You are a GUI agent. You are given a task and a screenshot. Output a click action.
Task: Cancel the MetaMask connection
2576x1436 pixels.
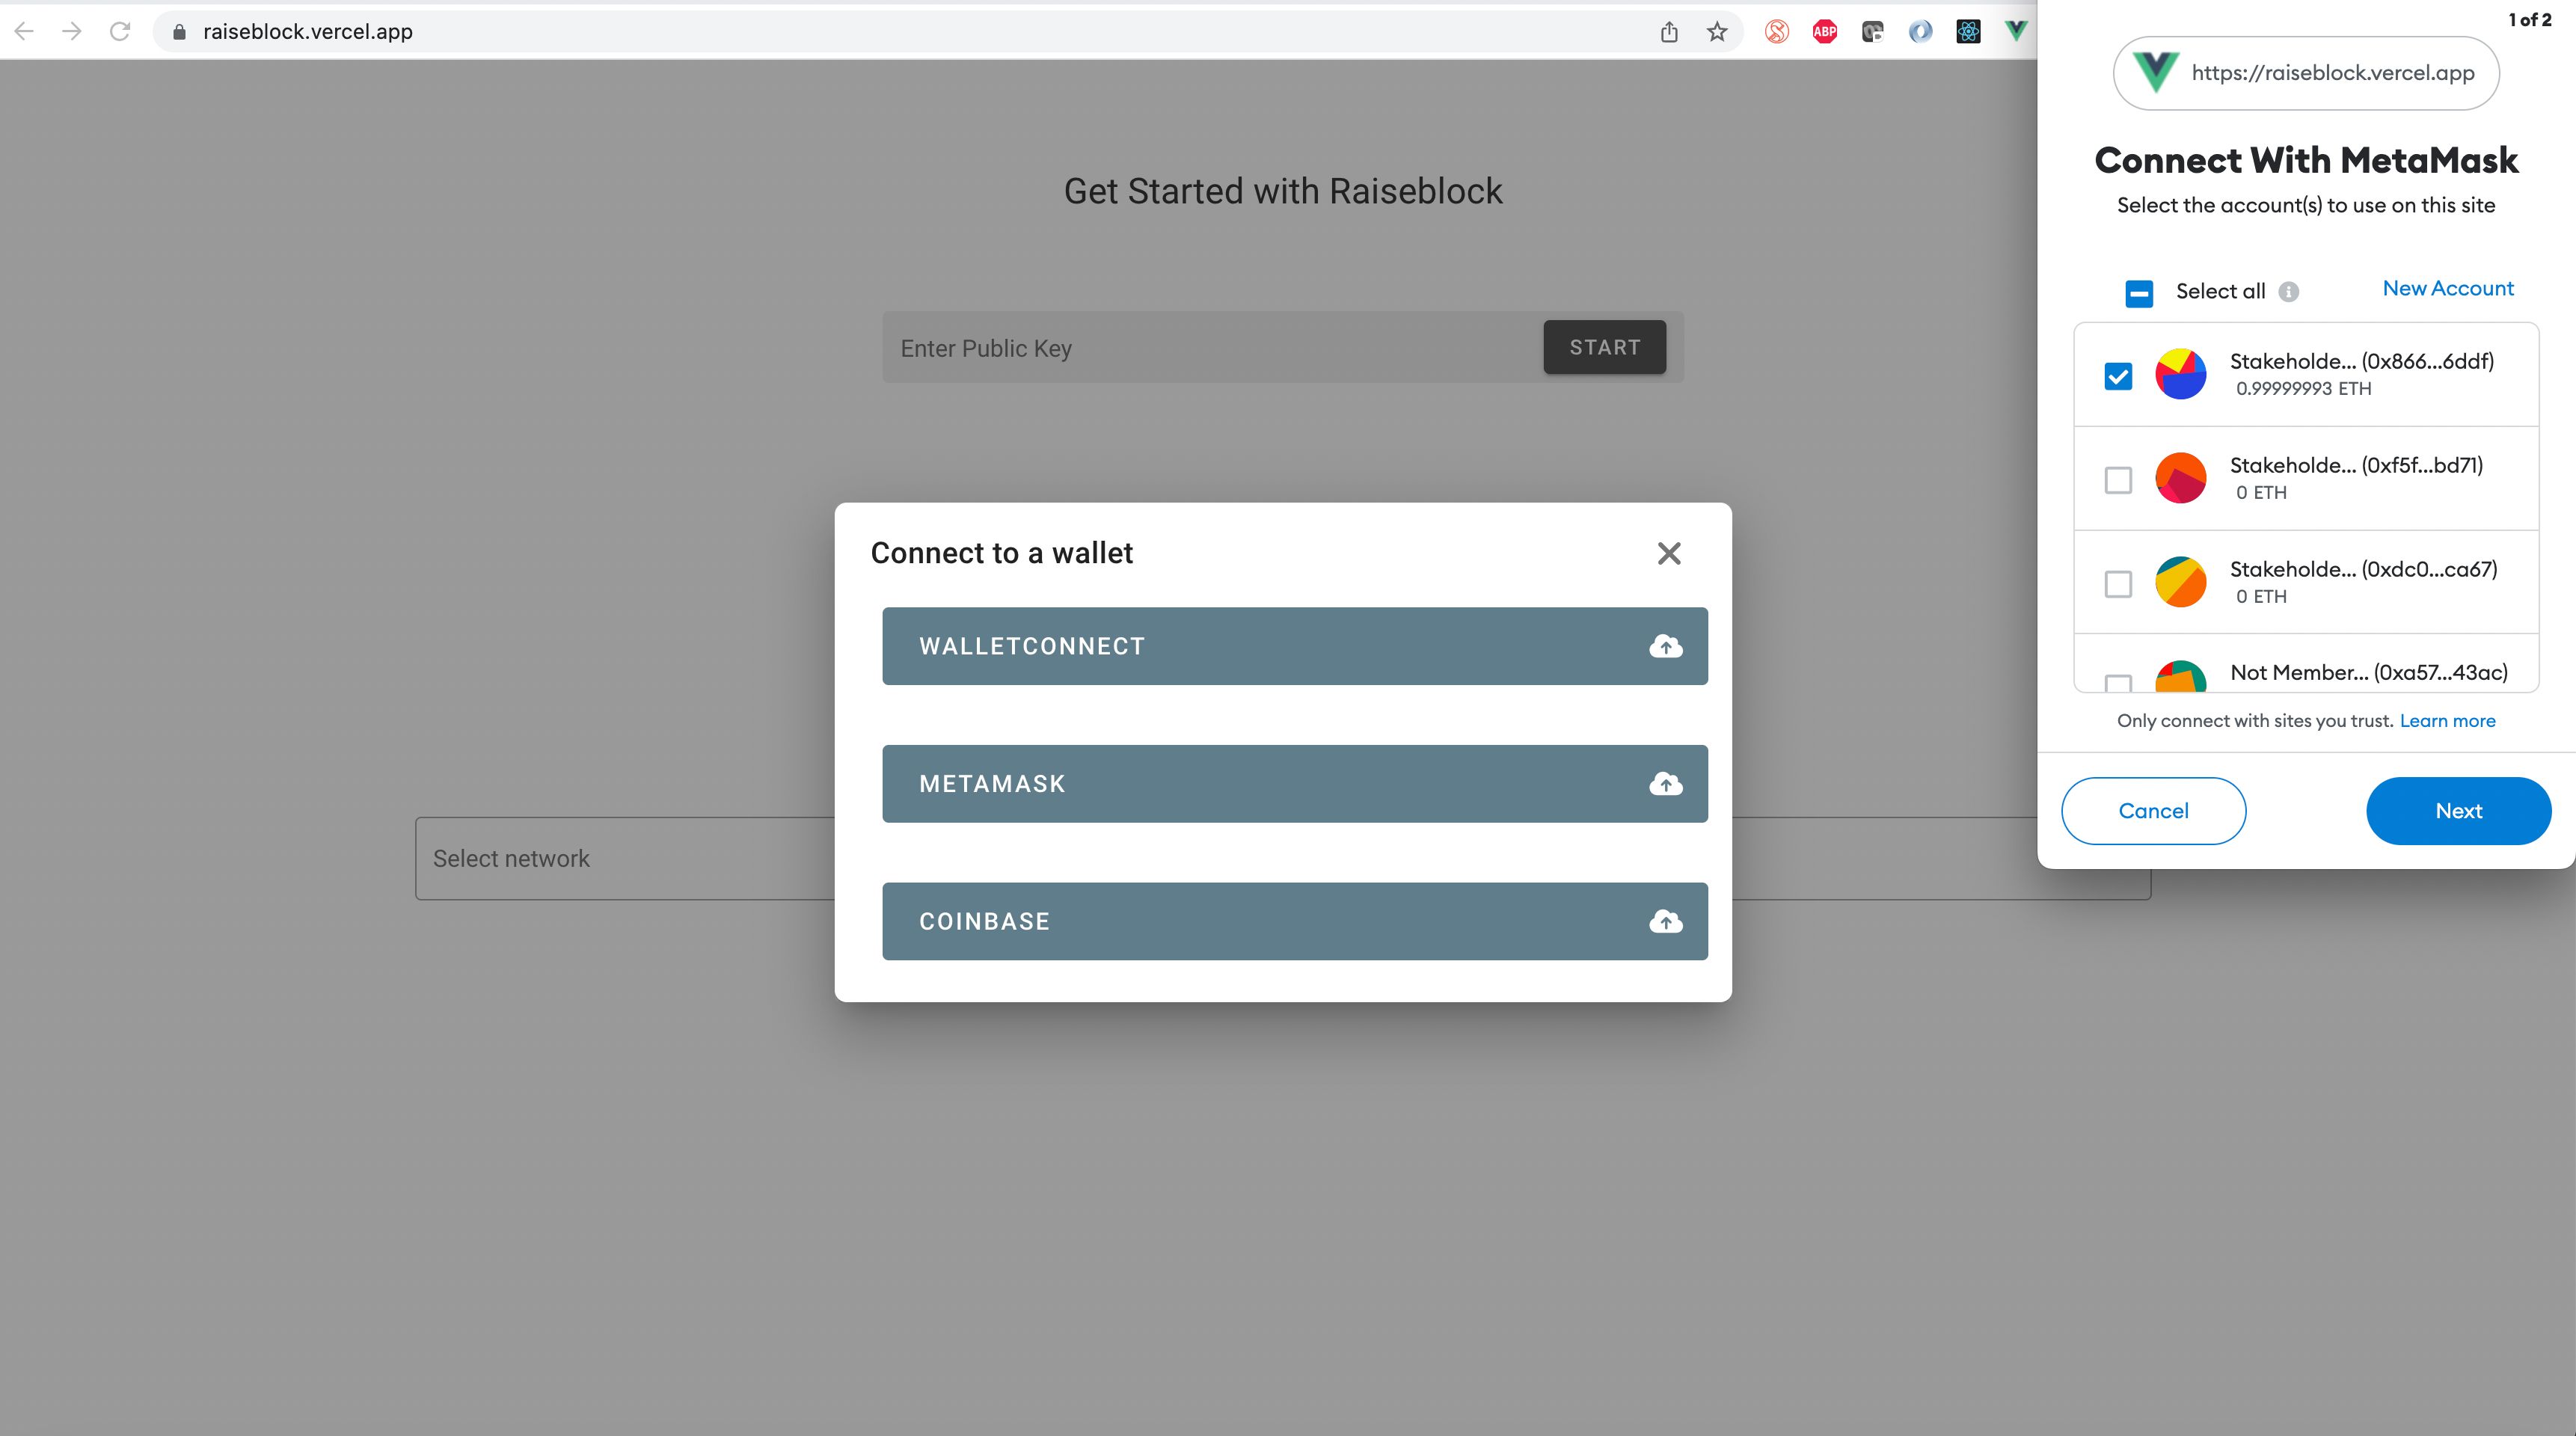(x=2153, y=811)
